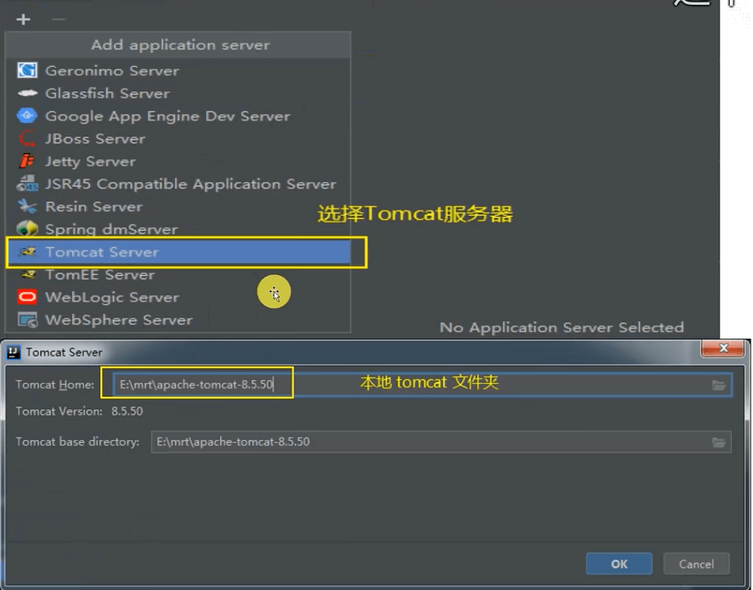Click the plus icon to add server
The image size is (753, 590).
point(23,19)
